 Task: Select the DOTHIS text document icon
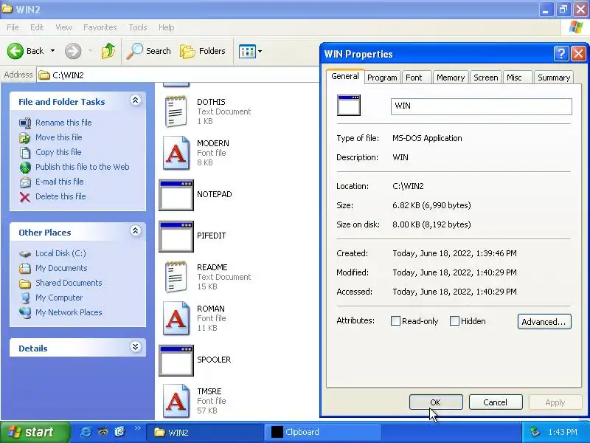click(x=176, y=111)
